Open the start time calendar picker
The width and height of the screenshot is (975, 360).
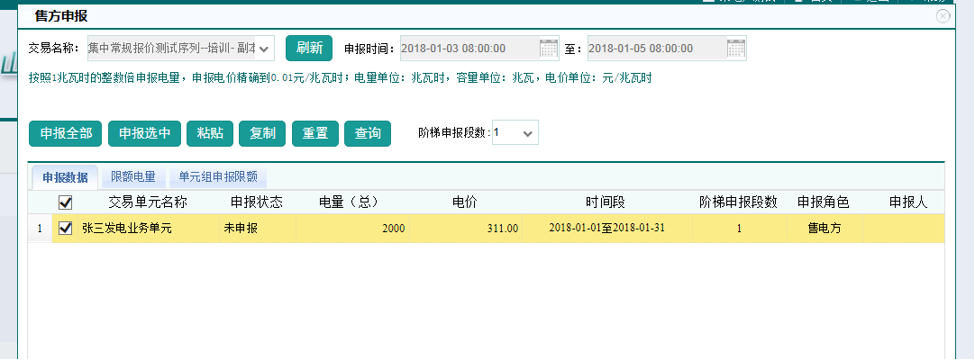(x=549, y=48)
